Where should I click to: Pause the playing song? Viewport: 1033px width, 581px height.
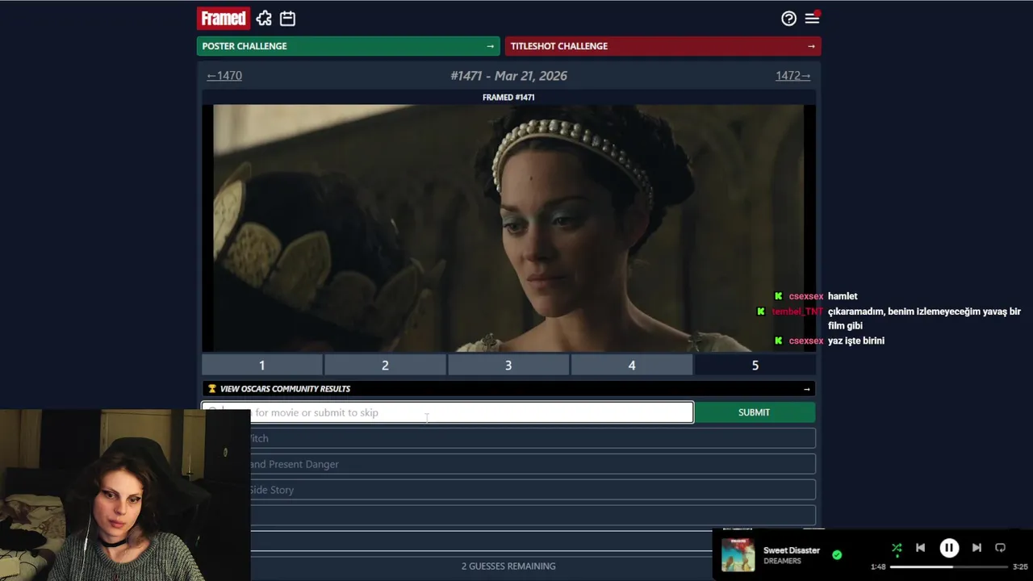(949, 548)
